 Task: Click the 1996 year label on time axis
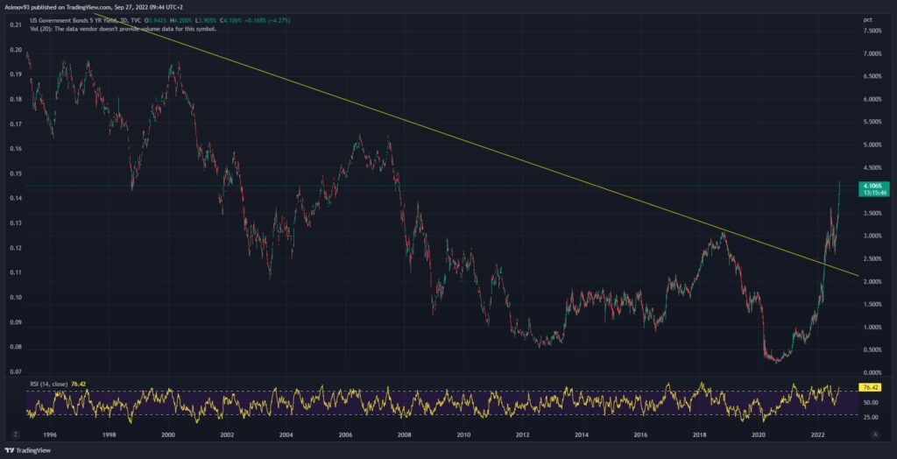point(49,435)
